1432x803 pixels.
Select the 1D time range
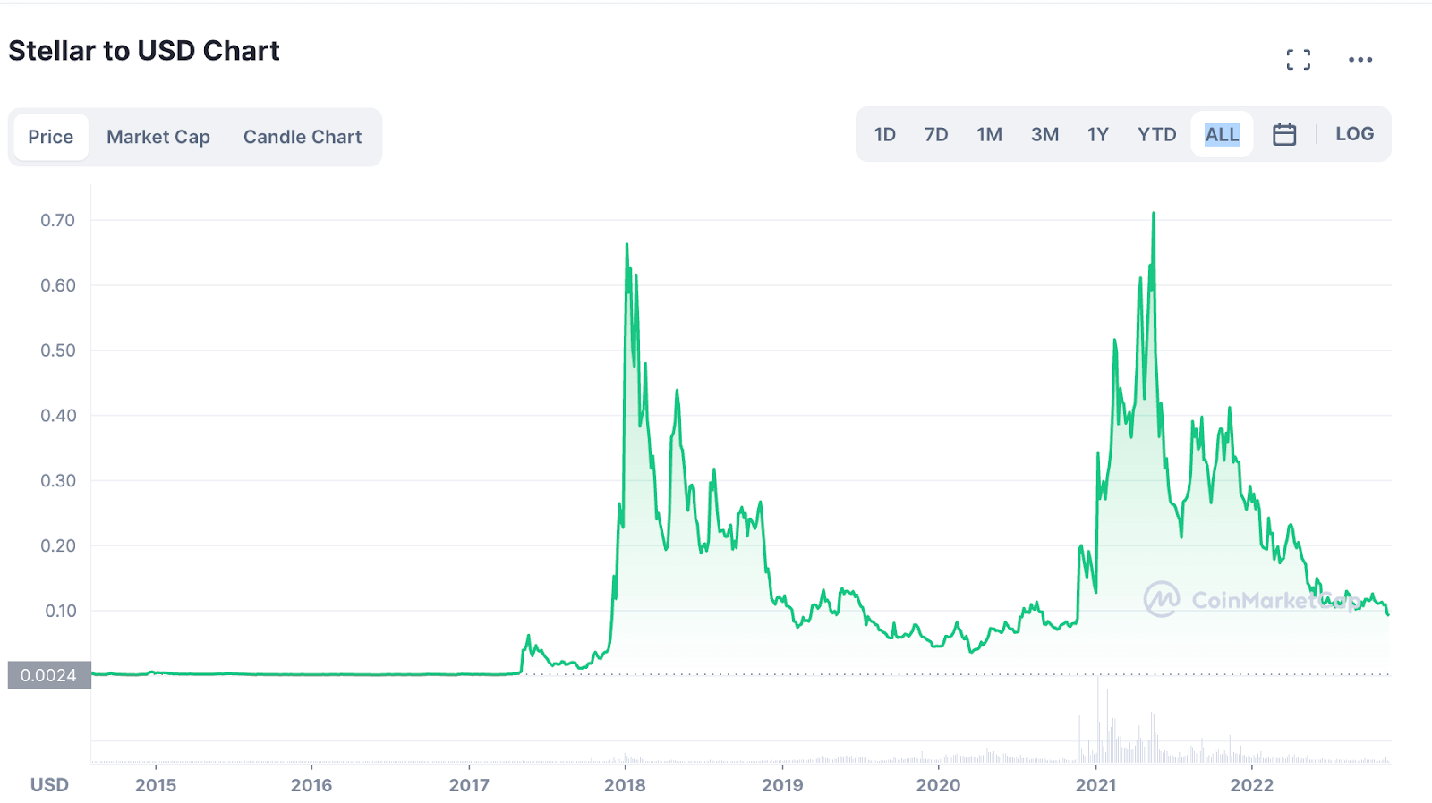point(884,135)
